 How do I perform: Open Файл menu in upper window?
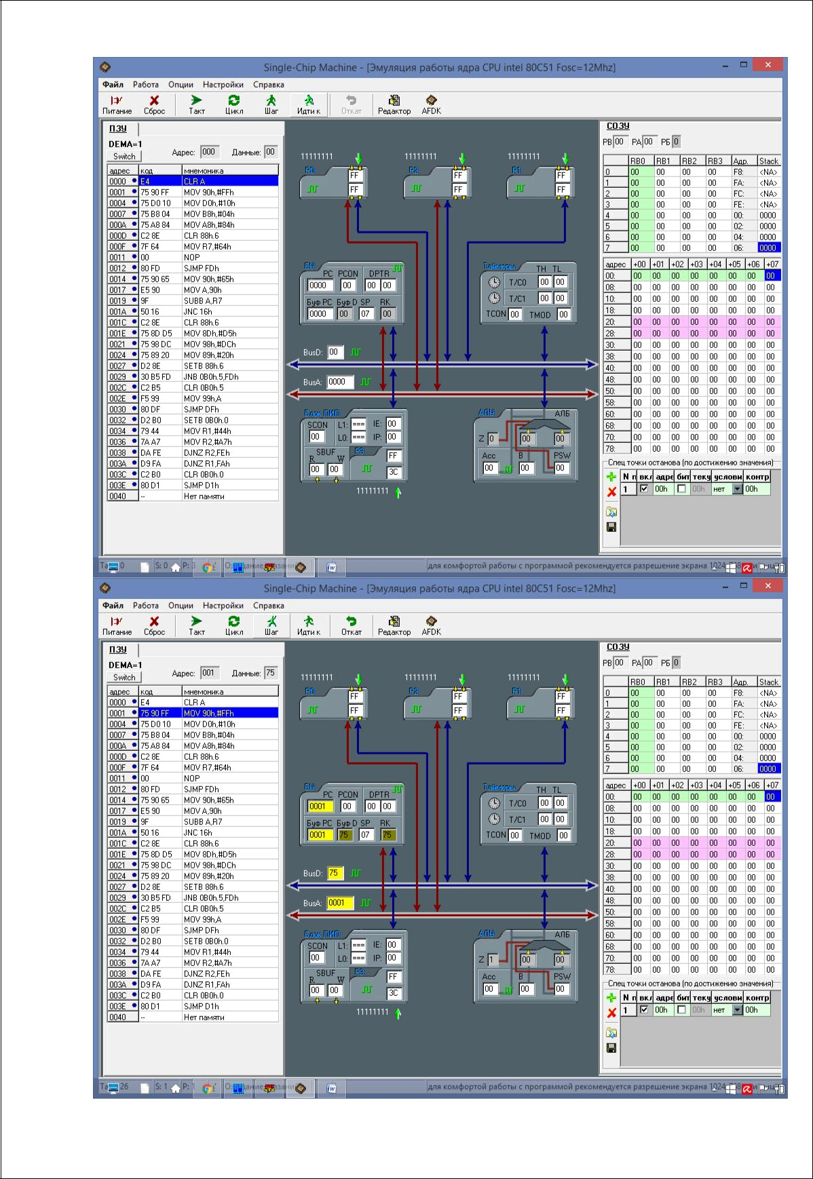coord(113,85)
